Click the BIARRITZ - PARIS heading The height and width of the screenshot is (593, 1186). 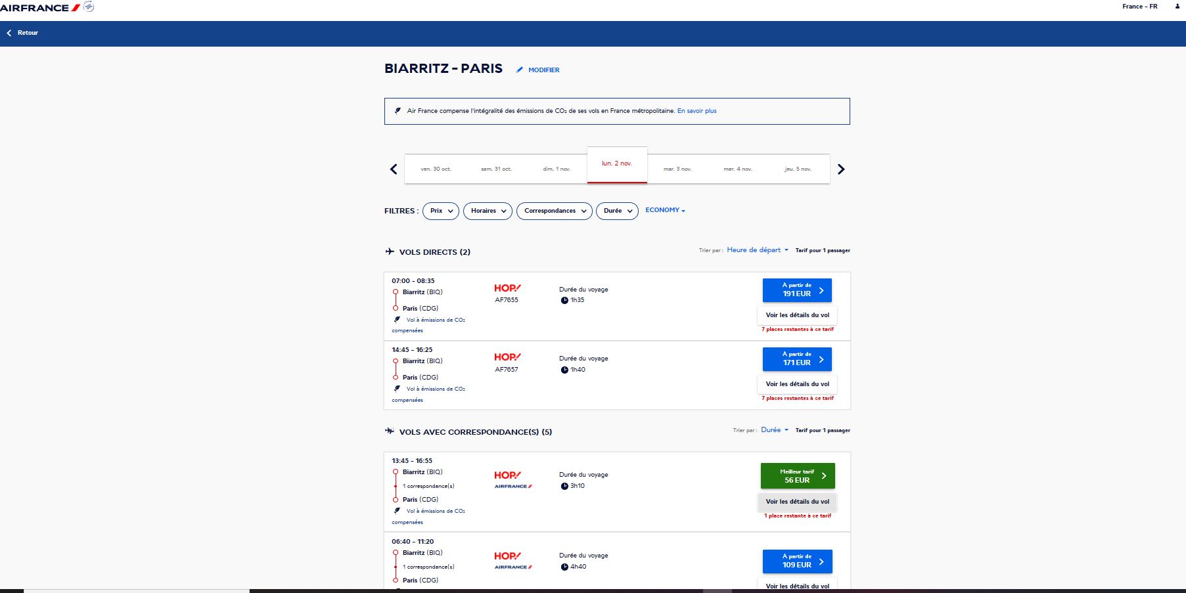[444, 68]
